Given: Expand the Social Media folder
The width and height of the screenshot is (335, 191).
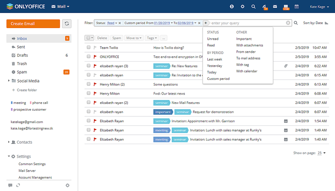Looking at the screenshot, I should [x=9, y=81].
